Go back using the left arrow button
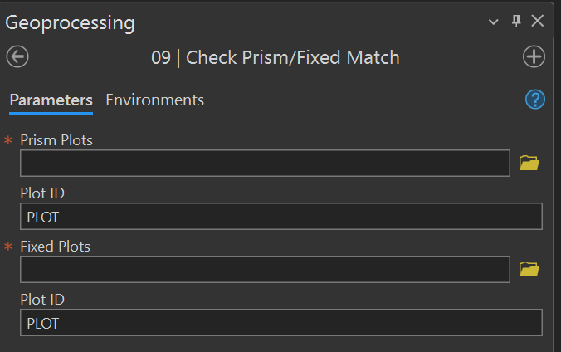Image resolution: width=561 pixels, height=352 pixels. coord(17,57)
